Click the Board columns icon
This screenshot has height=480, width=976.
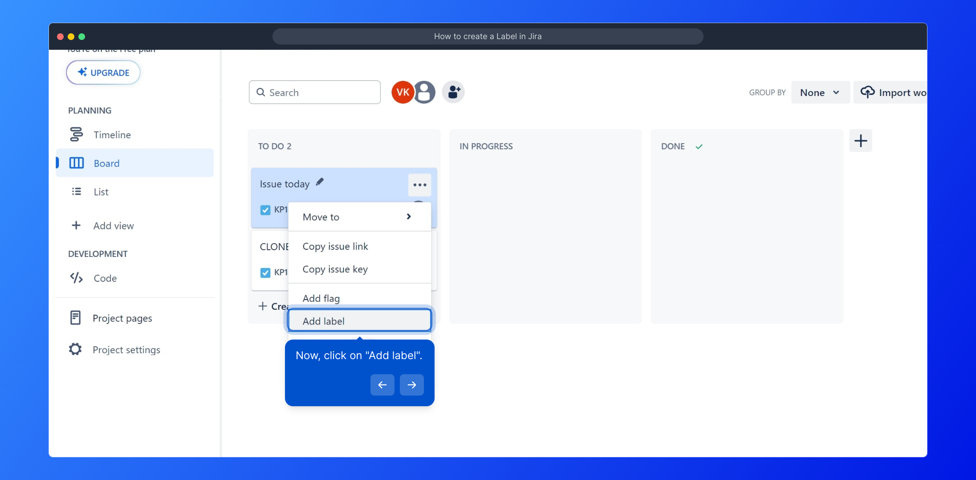(76, 163)
